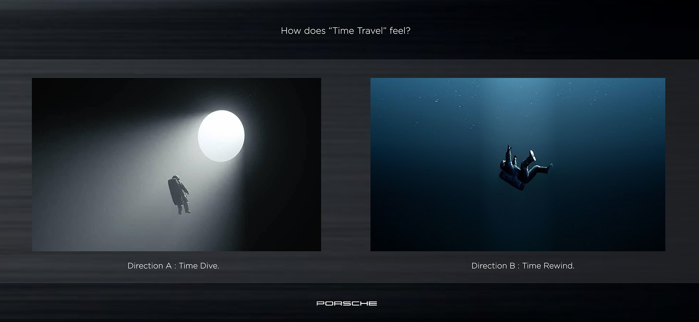The width and height of the screenshot is (699, 322).
Task: Click the Porsche wordmark logo
Action: pos(347,303)
